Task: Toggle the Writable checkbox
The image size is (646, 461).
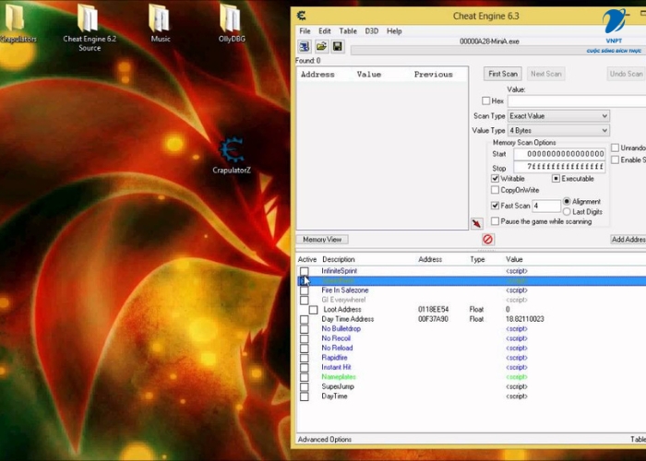Action: click(x=496, y=179)
